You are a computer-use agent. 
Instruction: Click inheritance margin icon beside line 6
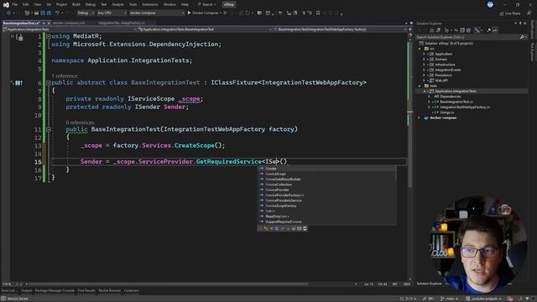coord(18,83)
